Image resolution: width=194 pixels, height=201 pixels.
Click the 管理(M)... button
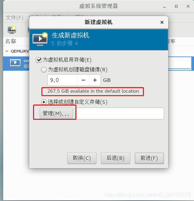point(56,114)
